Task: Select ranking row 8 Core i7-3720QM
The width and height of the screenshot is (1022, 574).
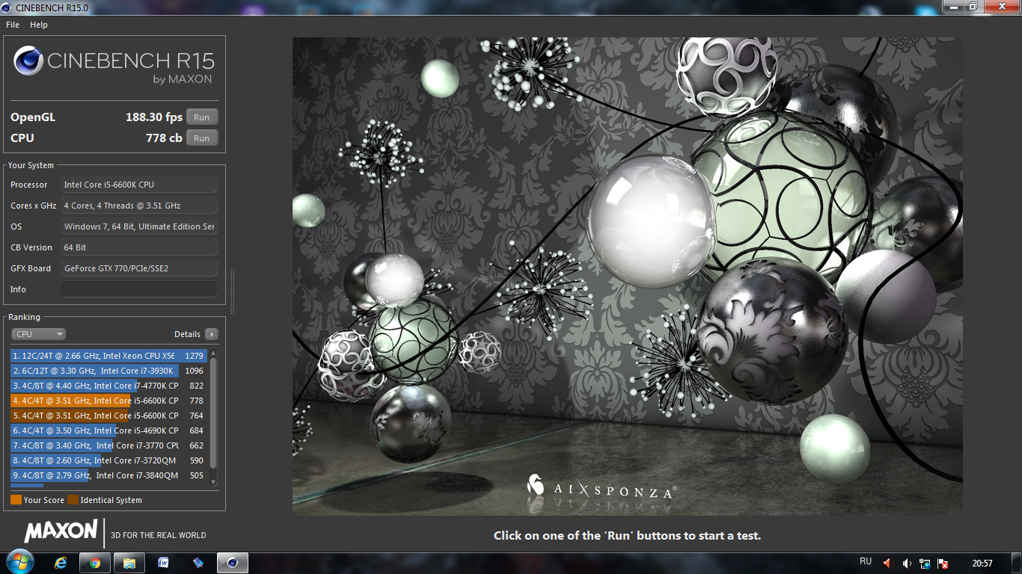Action: [108, 460]
